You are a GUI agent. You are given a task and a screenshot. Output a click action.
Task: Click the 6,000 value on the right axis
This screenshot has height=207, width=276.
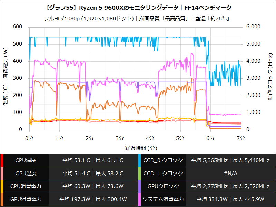253,26
